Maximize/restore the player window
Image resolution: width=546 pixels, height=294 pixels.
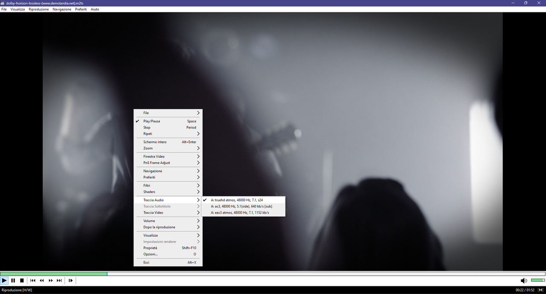pyautogui.click(x=526, y=3)
